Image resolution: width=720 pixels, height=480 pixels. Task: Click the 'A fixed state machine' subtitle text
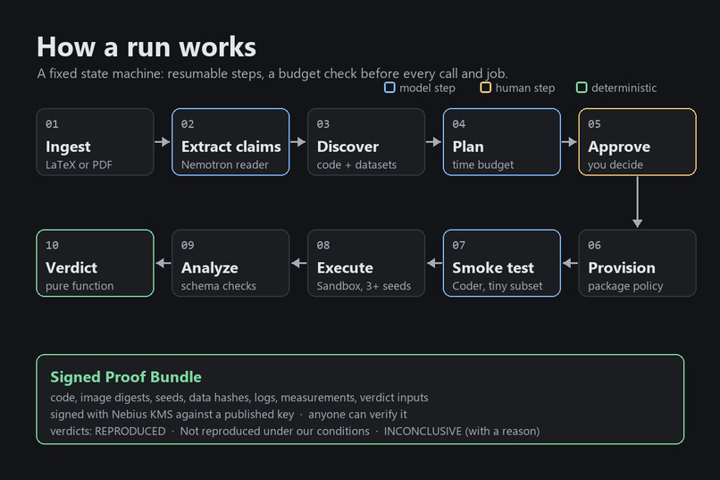point(272,73)
